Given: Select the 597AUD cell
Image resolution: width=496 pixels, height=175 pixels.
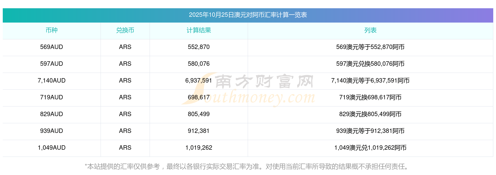Looking at the screenshot, I should pos(52,64).
